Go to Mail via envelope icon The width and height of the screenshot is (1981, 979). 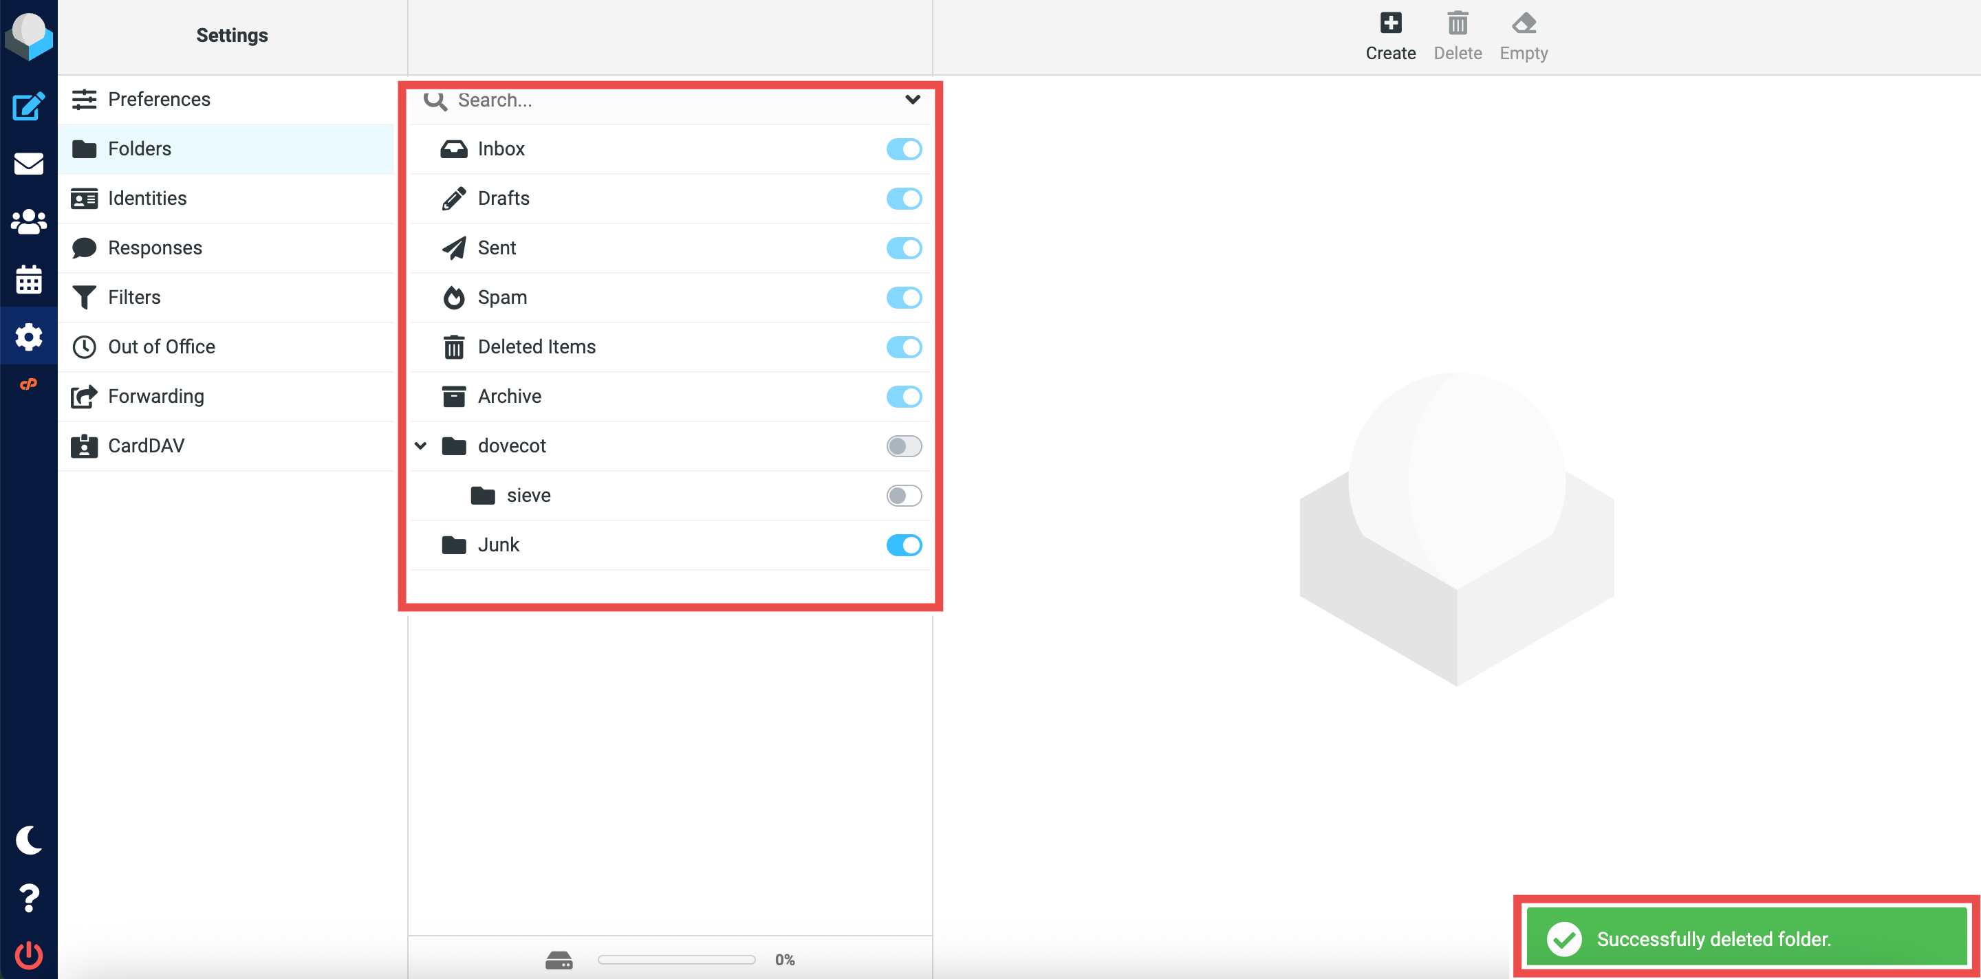tap(28, 164)
